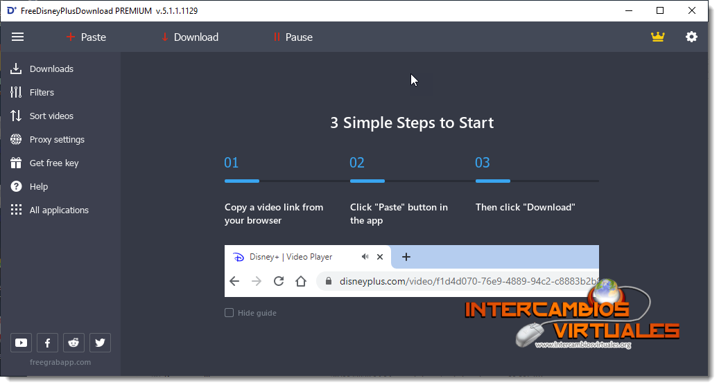719x387 pixels.
Task: Maximize the FreeDisneyPlusDownload window
Action: (x=660, y=10)
